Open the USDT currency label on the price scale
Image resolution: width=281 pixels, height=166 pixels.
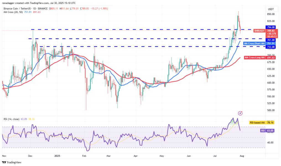pos(271,9)
